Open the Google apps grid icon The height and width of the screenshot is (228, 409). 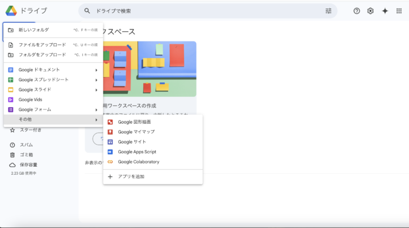click(399, 11)
